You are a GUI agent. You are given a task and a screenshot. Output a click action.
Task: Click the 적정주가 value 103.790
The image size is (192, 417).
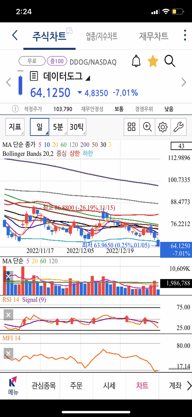click(63, 109)
